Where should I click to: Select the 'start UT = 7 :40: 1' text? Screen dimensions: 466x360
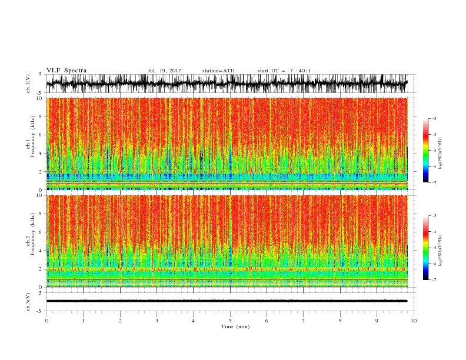point(284,71)
